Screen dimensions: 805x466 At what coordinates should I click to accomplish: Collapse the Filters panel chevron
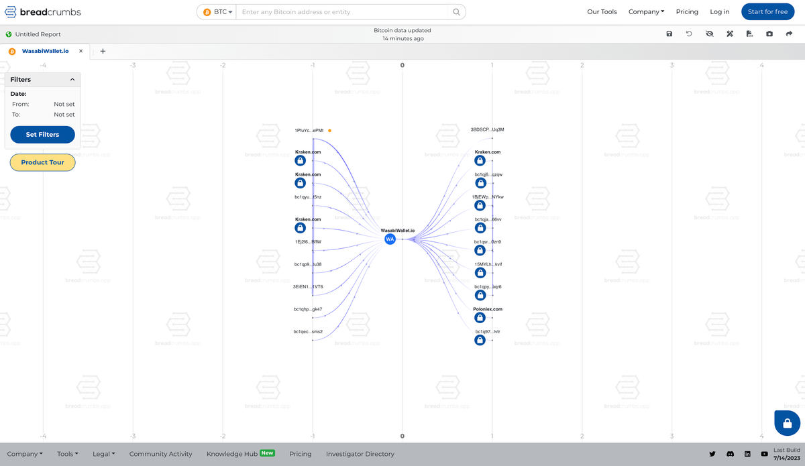[x=72, y=79]
